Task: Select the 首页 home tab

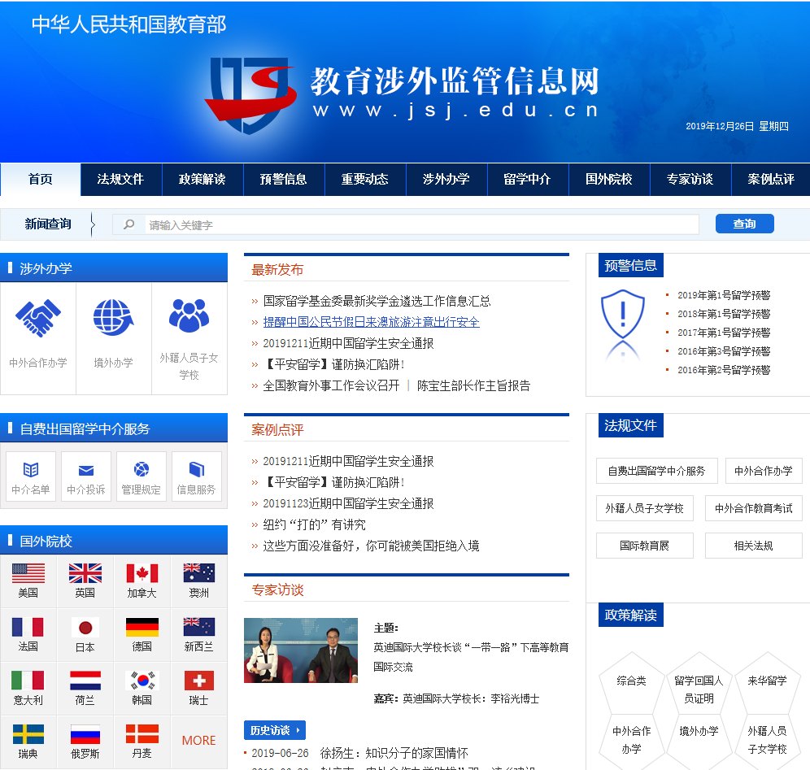Action: [40, 180]
